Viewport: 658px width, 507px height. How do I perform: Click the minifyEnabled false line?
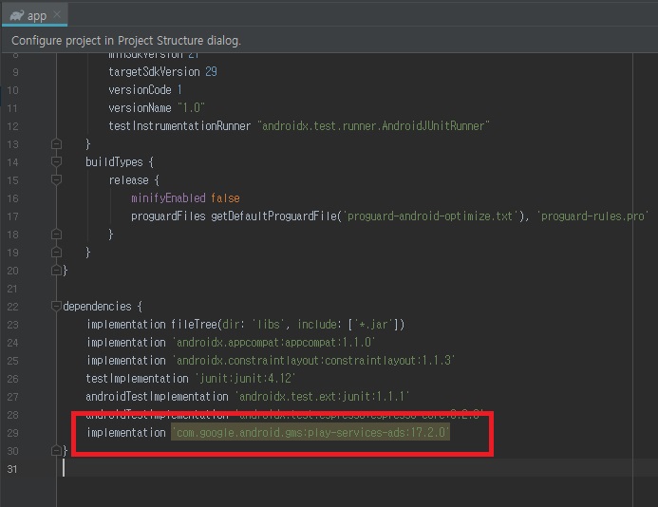185,198
